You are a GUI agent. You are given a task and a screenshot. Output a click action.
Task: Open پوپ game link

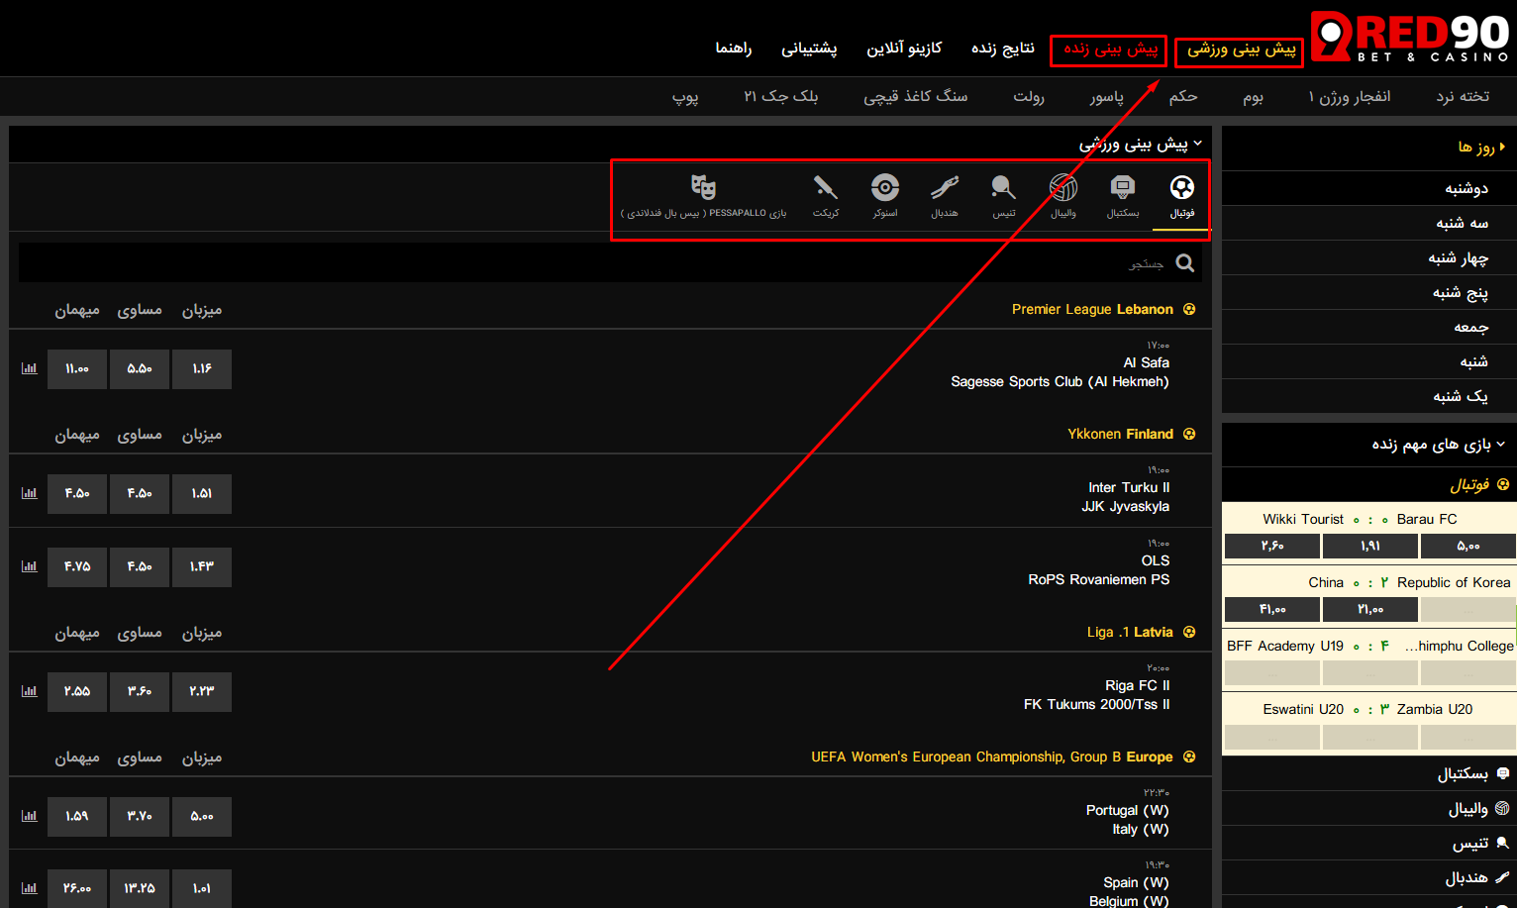(x=685, y=96)
